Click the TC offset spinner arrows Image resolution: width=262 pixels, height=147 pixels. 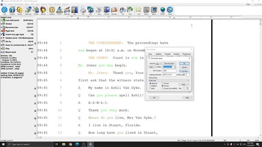(x=175, y=67)
